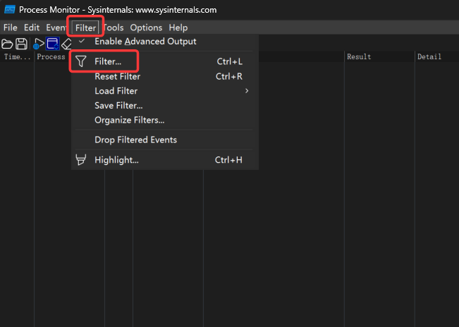The height and width of the screenshot is (327, 459).
Task: Open the Help menu
Action: tap(178, 27)
